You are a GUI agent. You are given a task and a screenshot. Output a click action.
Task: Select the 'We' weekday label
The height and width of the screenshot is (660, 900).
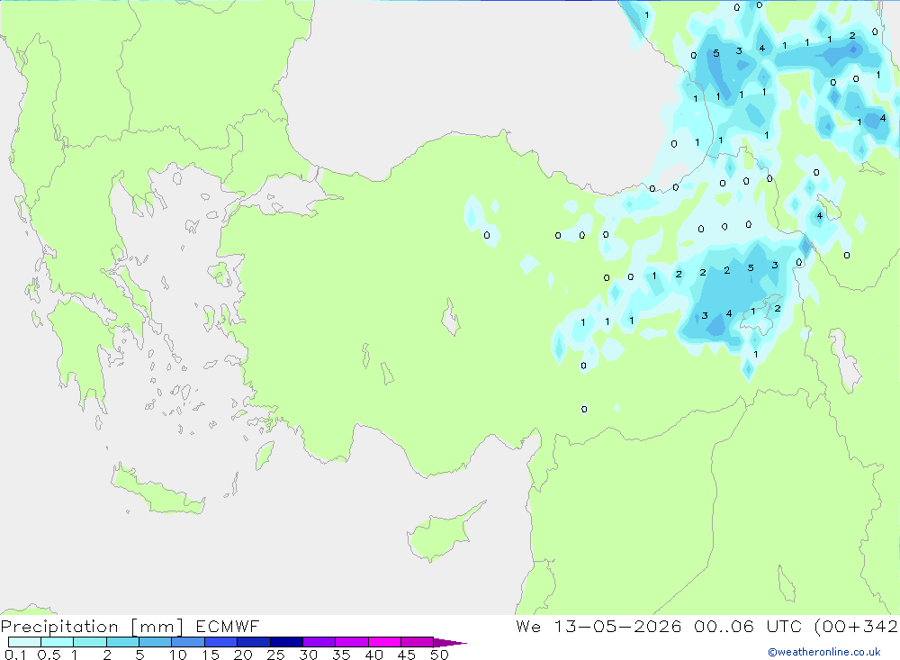click(x=528, y=626)
